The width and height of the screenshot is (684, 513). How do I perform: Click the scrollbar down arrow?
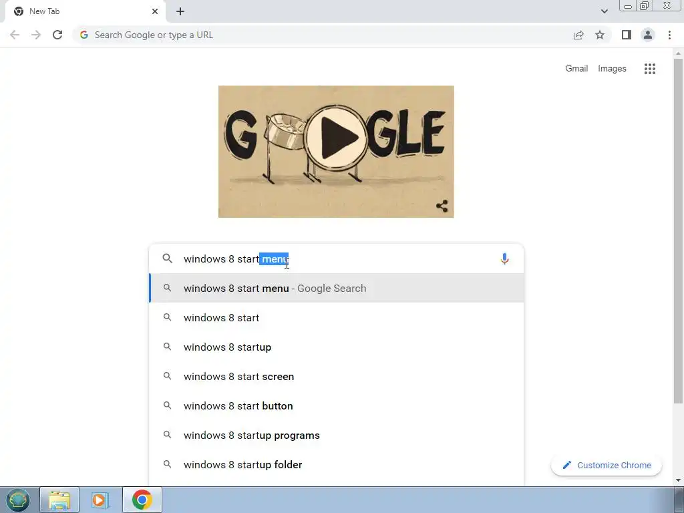point(678,480)
